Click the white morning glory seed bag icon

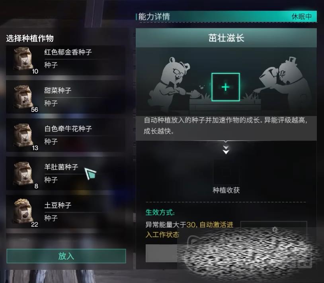tap(23, 135)
